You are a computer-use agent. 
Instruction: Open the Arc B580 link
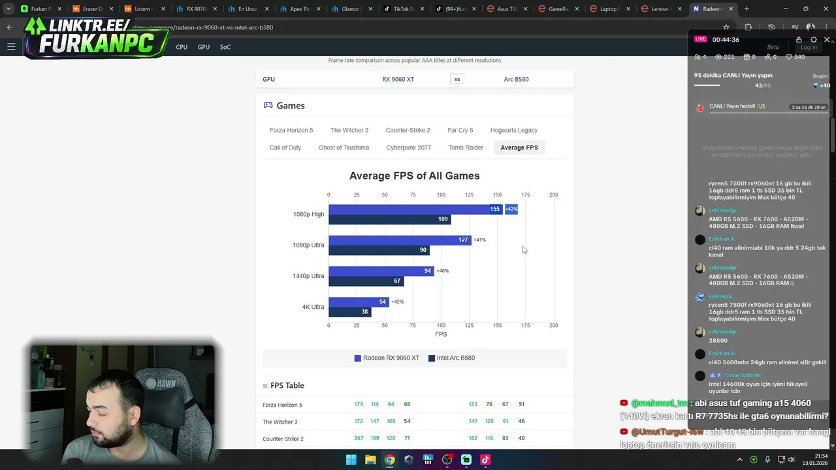click(516, 79)
